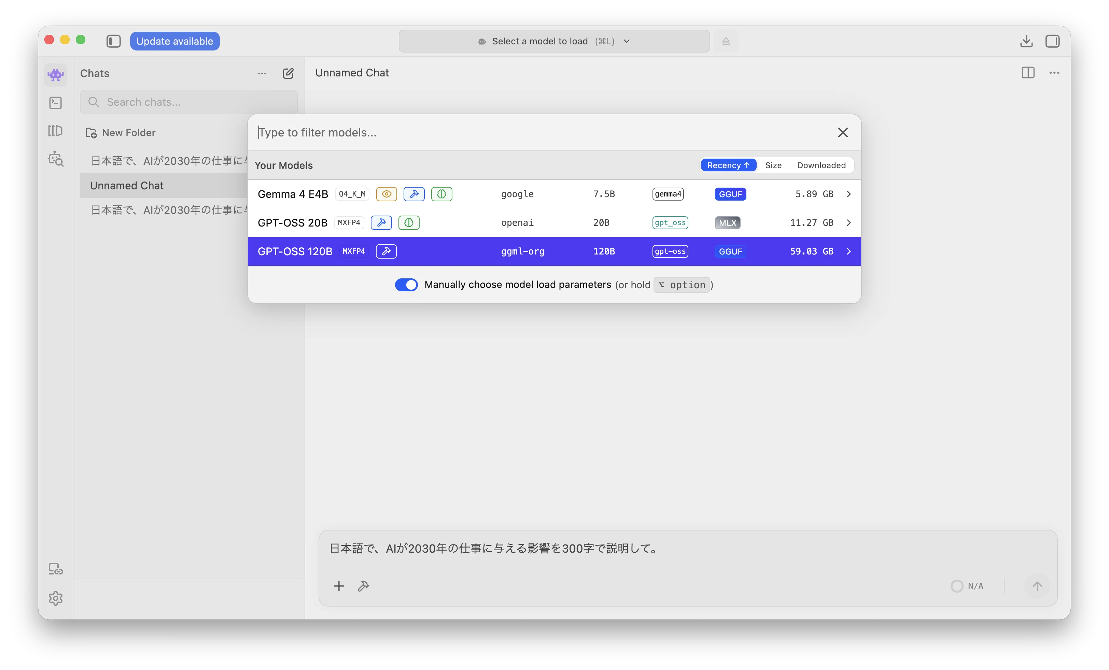Open the Unnamed Chat in sidebar
The height and width of the screenshot is (670, 1109).
click(164, 185)
